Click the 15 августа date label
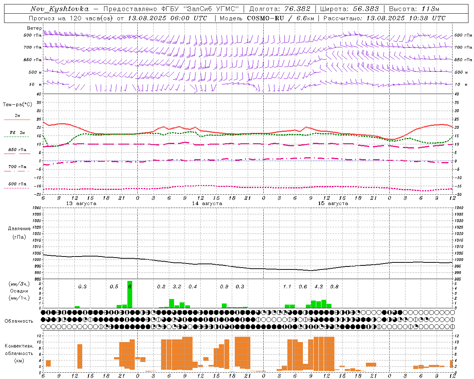Screen dimensions: 474x379 point(333,204)
